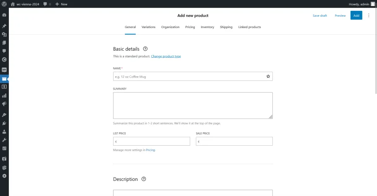This screenshot has width=377, height=196.
Task: Click the admin avatar image
Action: (x=373, y=4)
